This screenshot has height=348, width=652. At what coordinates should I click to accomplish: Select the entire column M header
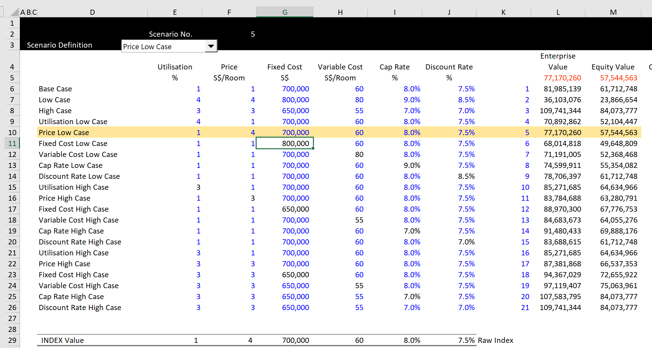(613, 12)
